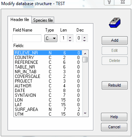The height and width of the screenshot is (137, 132).
Task: Choose the SYNTAXON field entry
Action: [48, 95]
